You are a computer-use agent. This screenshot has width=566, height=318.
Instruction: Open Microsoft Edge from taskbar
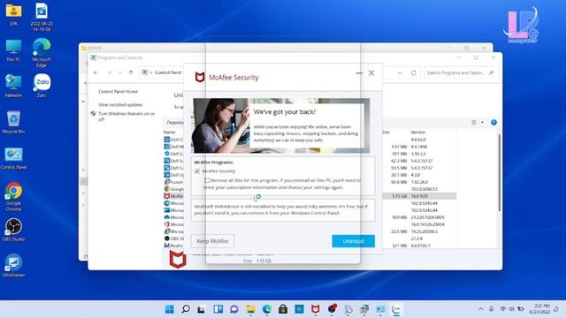(267, 309)
